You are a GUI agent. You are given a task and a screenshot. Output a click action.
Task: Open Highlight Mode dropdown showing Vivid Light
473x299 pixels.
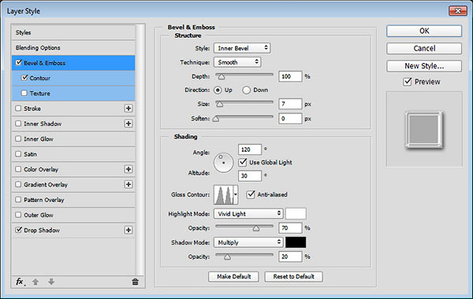coord(248,213)
